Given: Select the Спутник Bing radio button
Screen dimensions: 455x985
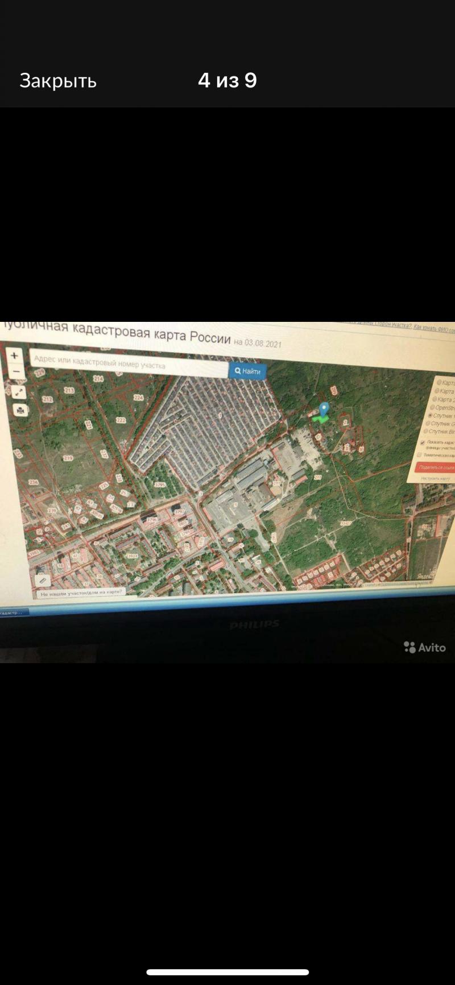Looking at the screenshot, I should click(x=426, y=431).
